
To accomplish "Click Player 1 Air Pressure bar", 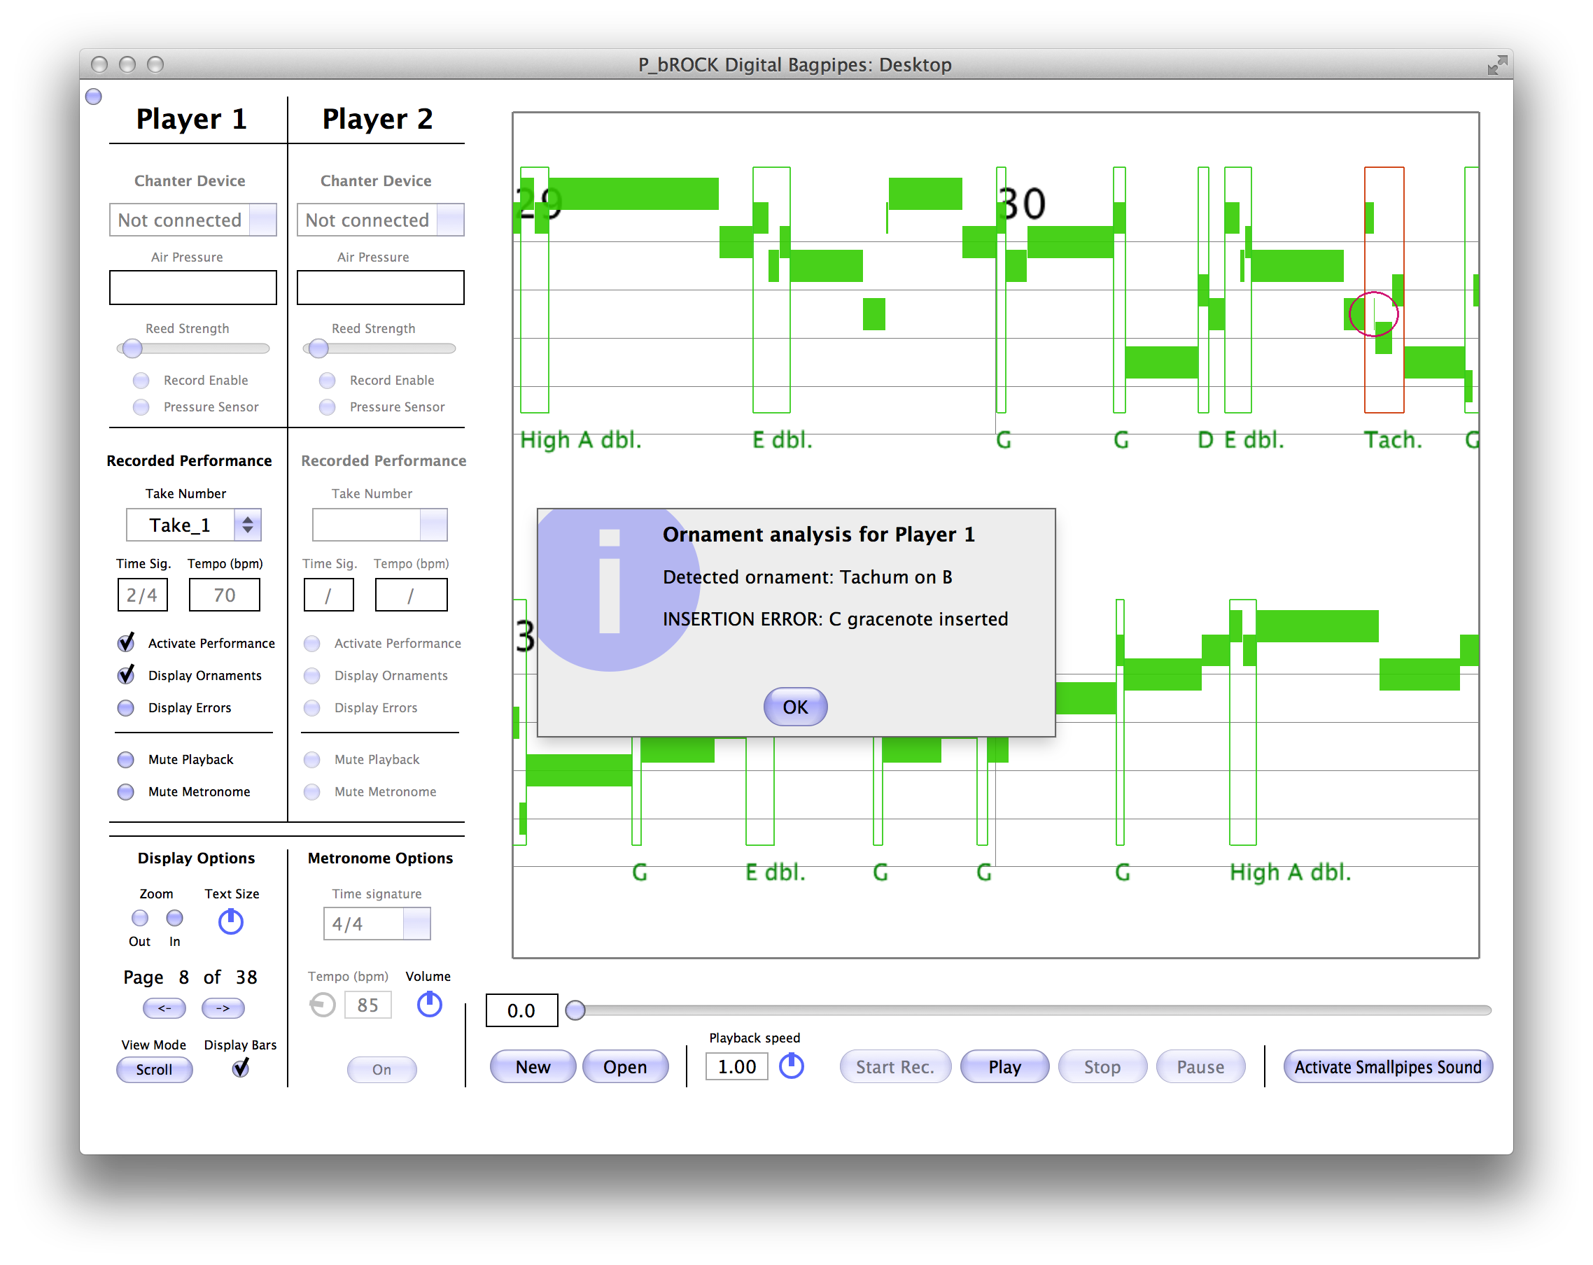I will pyautogui.click(x=193, y=288).
